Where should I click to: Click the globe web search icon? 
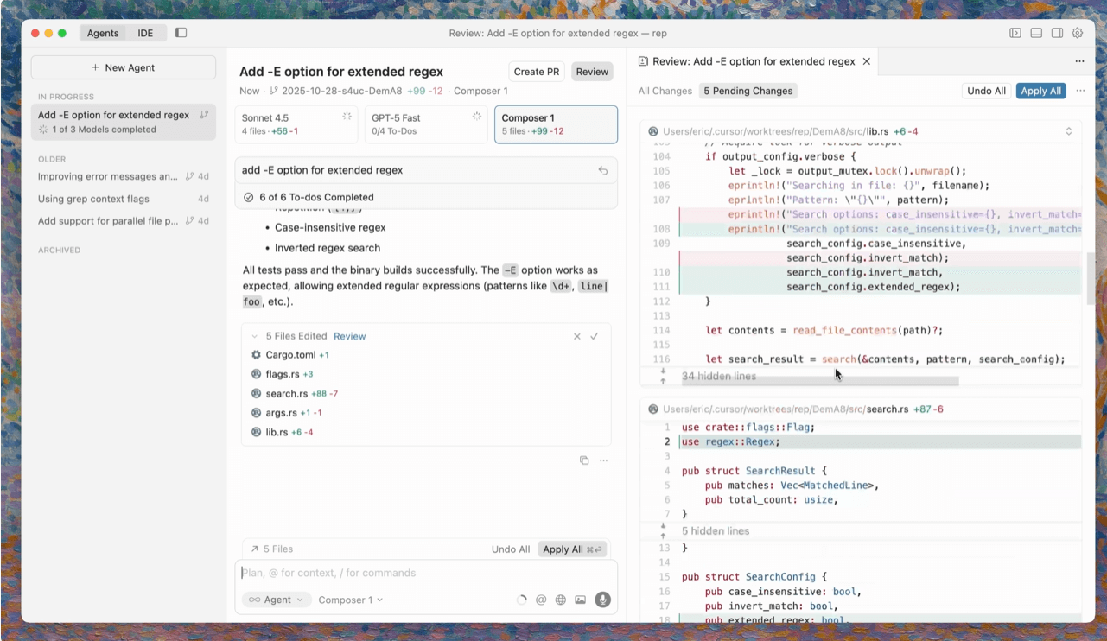tap(561, 600)
